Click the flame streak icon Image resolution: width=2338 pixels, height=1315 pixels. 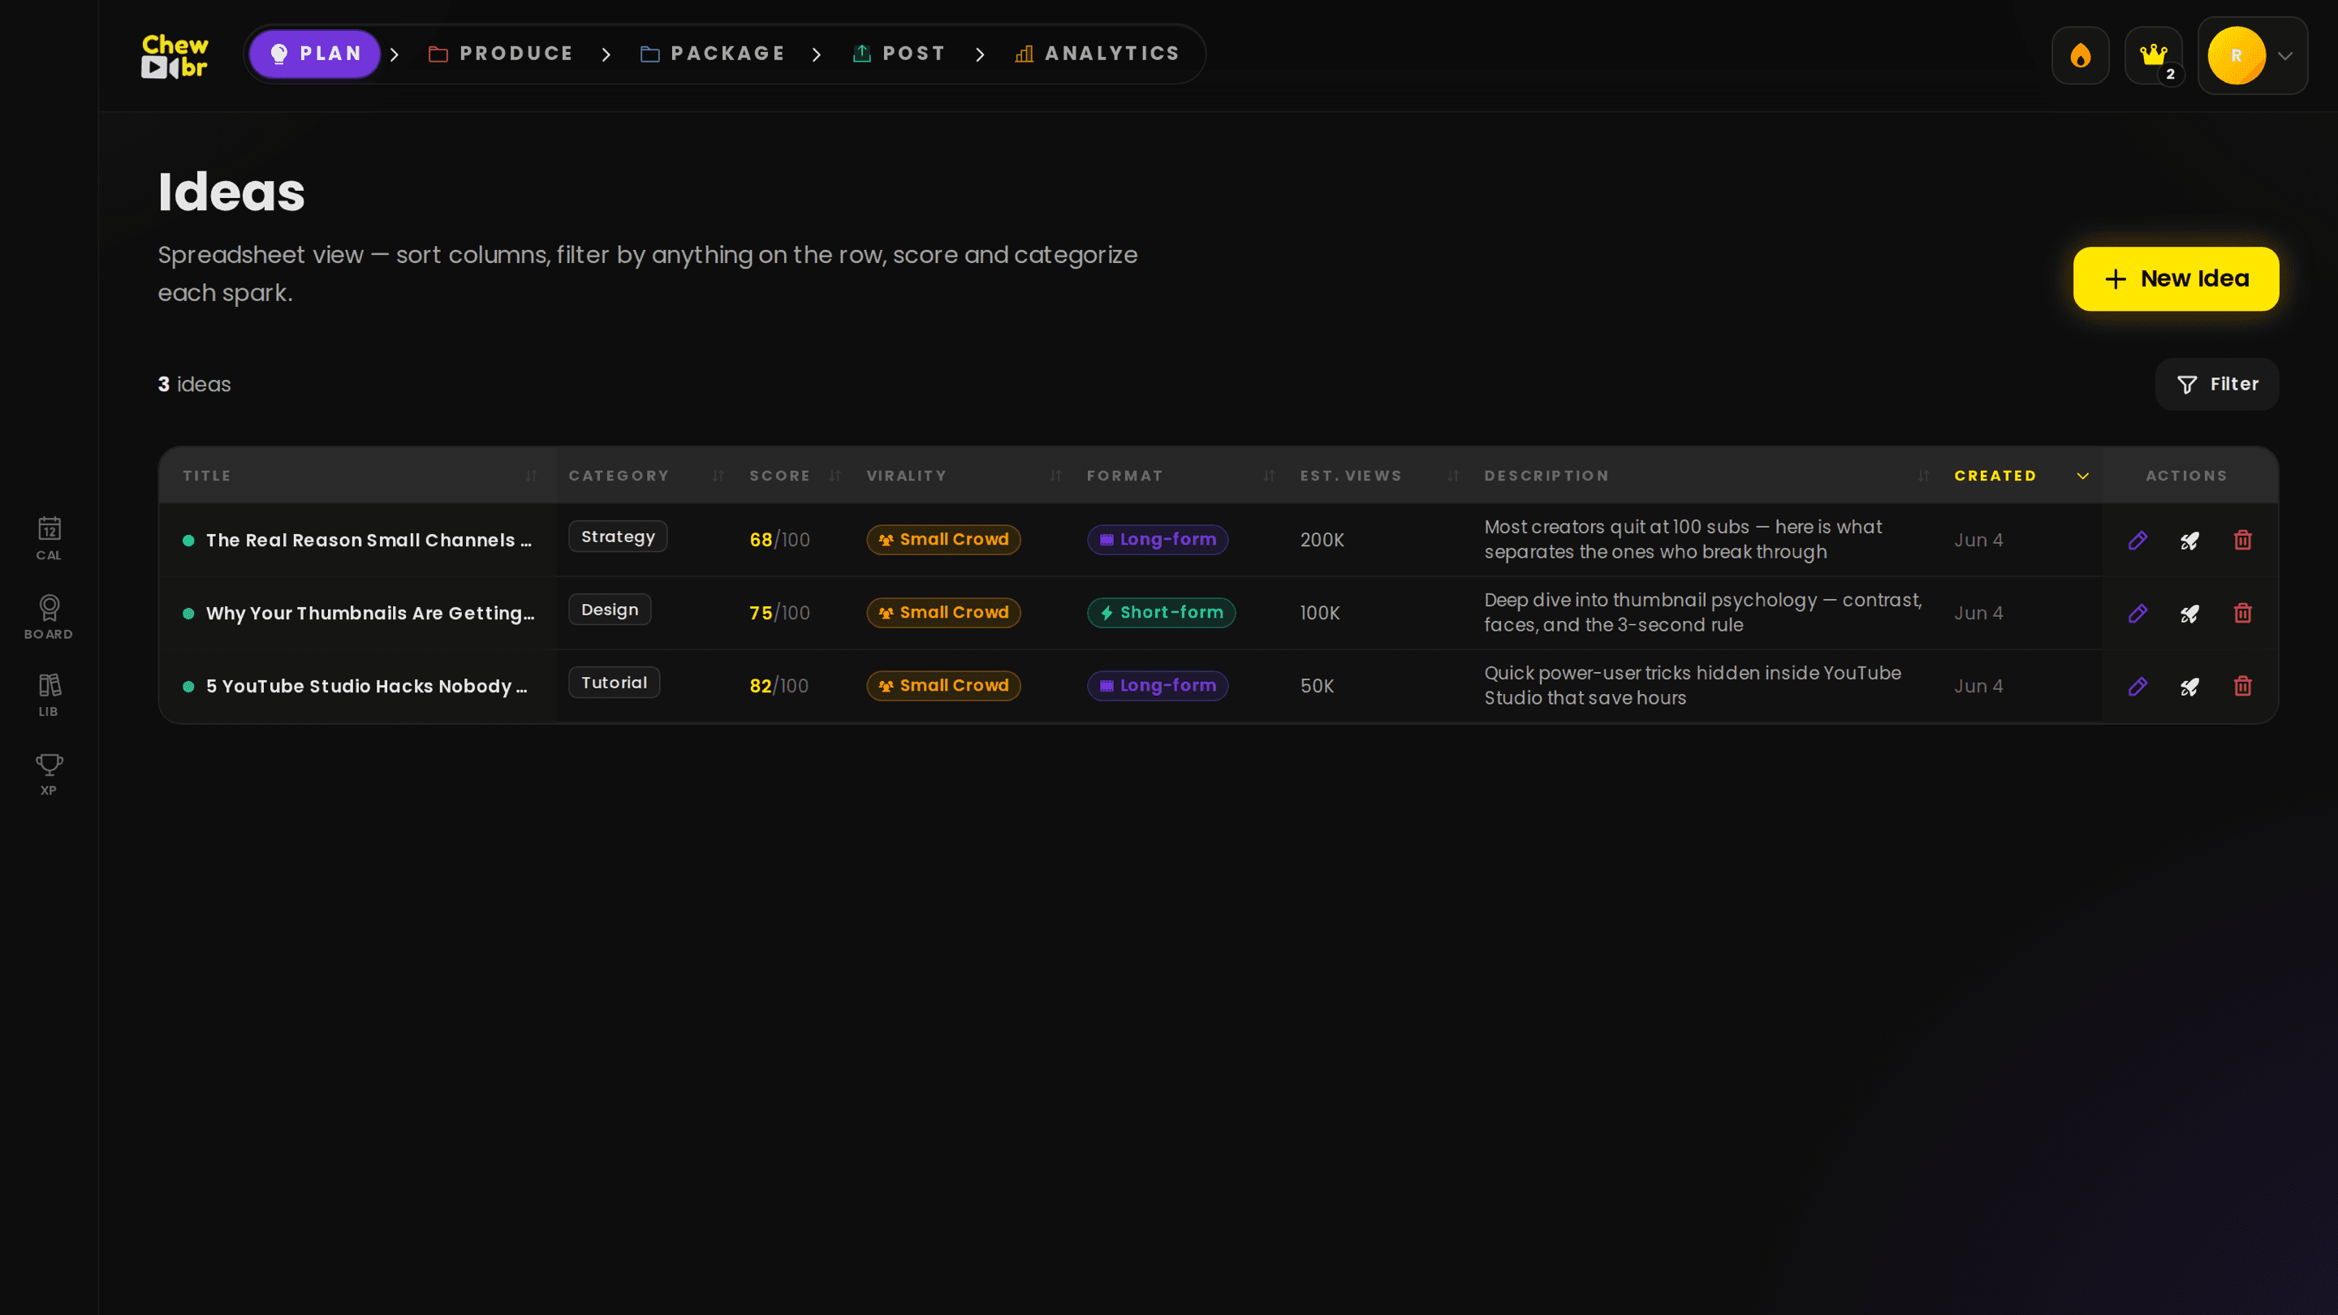(2080, 55)
